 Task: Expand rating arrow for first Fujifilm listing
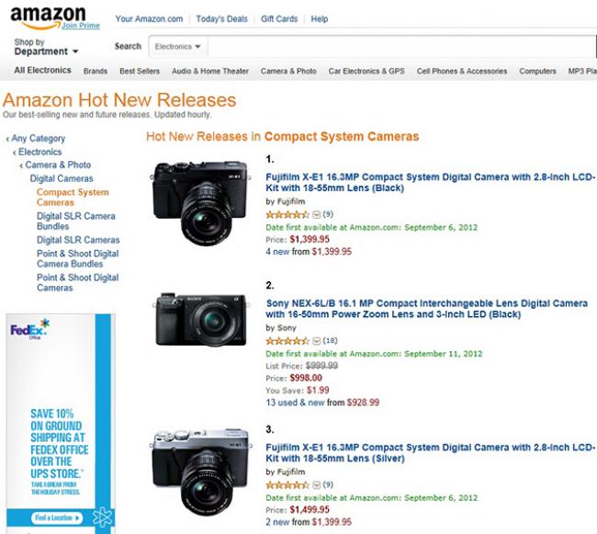coord(316,215)
